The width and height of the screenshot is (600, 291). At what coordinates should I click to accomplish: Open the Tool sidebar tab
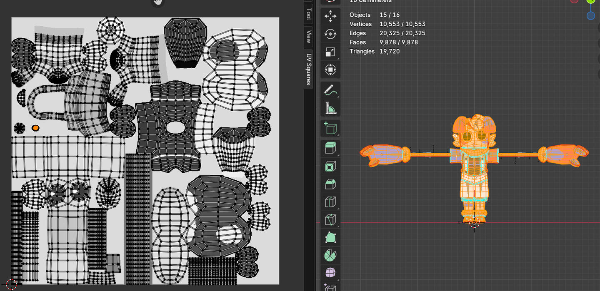[x=309, y=14]
